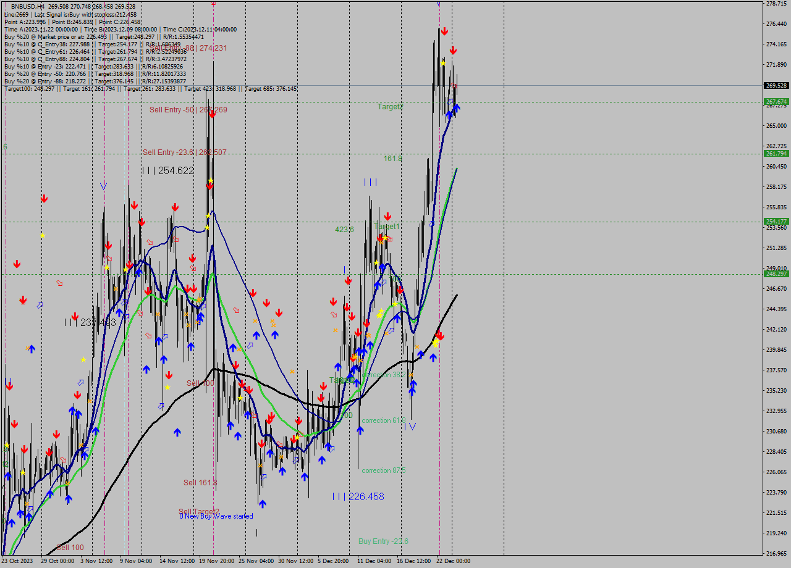Select the yellow star near the Sell Entry -50 line

[x=208, y=215]
